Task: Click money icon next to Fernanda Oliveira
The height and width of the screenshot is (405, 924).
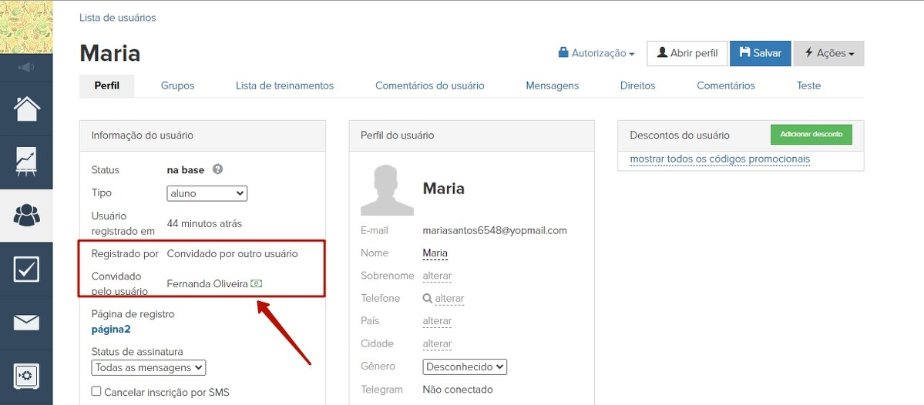Action: click(x=256, y=284)
